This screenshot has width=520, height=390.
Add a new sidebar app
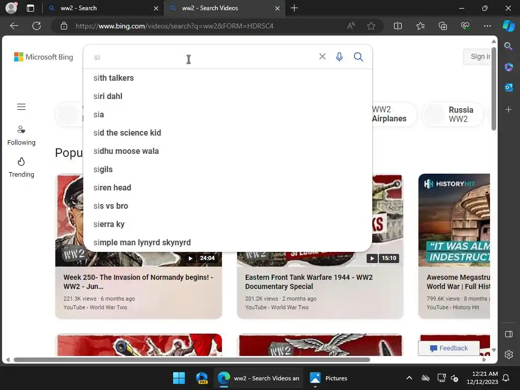[x=508, y=110]
